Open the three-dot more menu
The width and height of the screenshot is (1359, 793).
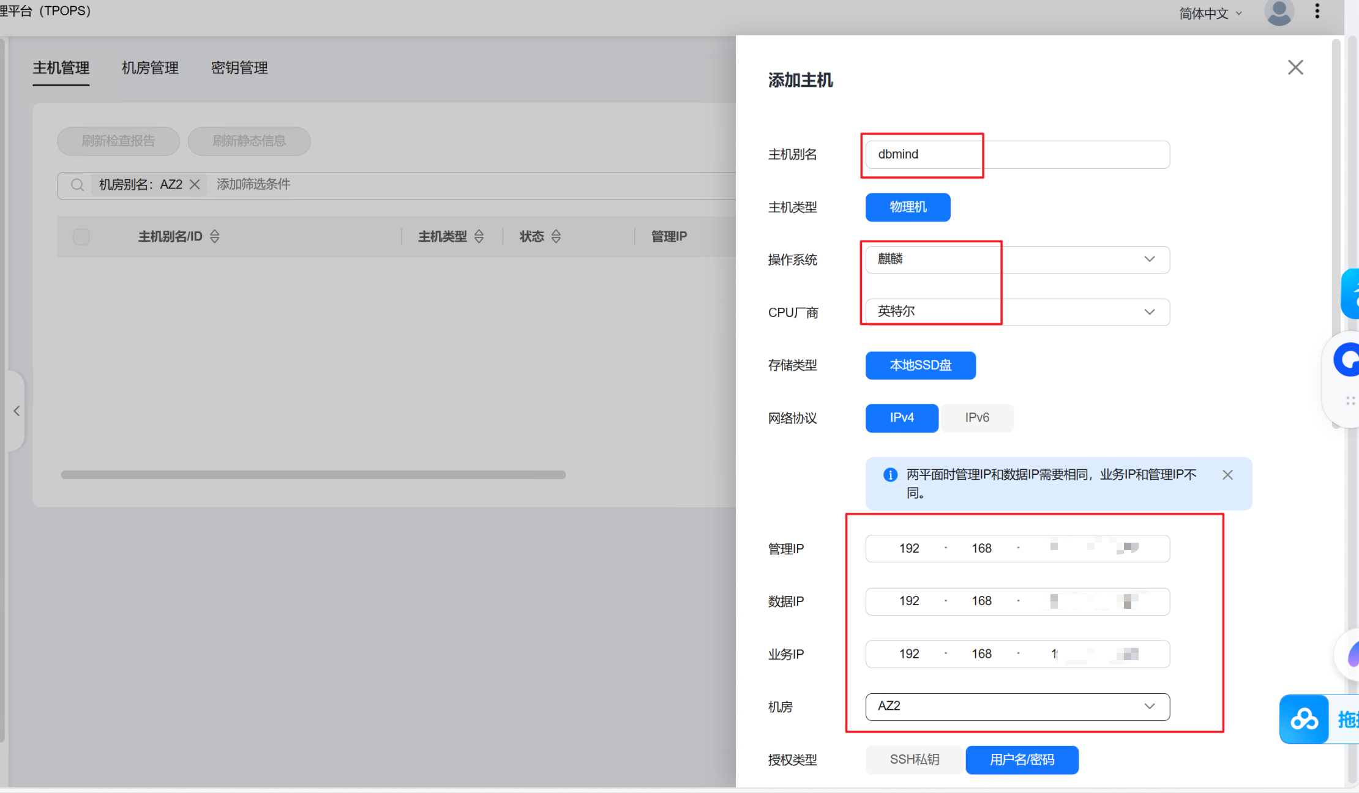click(1317, 11)
